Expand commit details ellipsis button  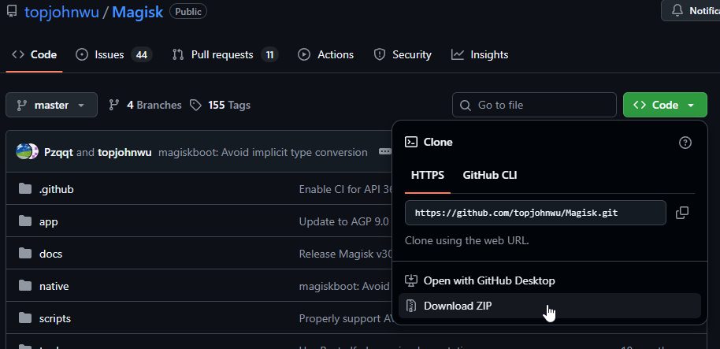(384, 151)
